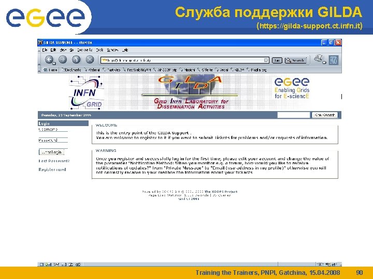The height and width of the screenshot is (279, 373).
Task: Click the Go button beside the address bar
Action: [277, 60]
